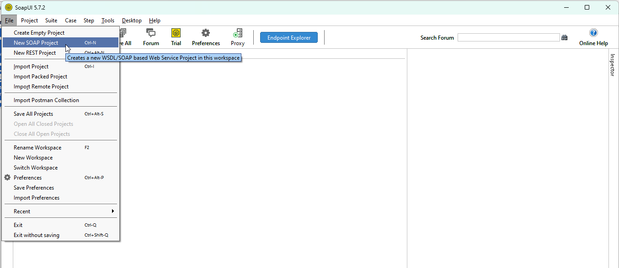
Task: Choose Create Empty Project
Action: pos(60,33)
